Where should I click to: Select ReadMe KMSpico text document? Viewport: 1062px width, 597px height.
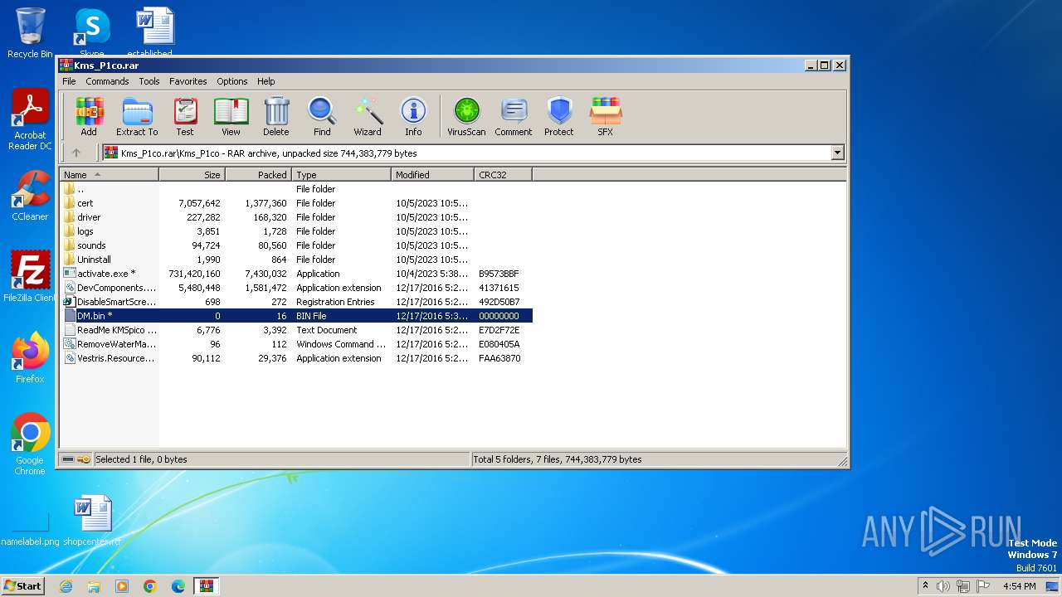[x=296, y=330]
